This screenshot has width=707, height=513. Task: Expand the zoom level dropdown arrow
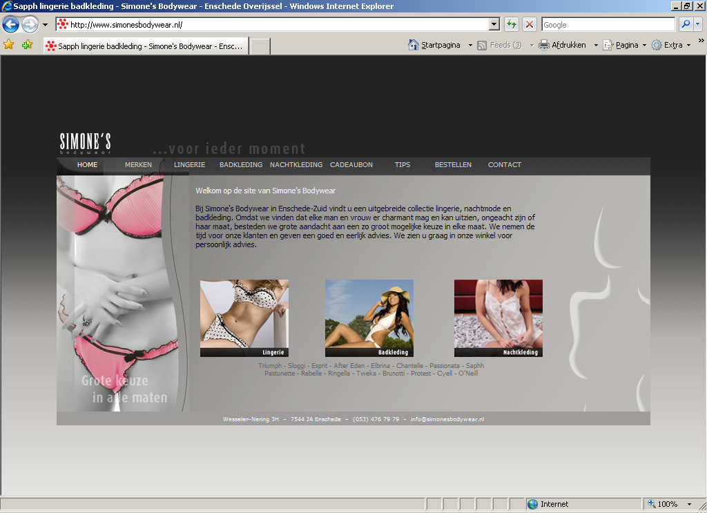pyautogui.click(x=690, y=504)
